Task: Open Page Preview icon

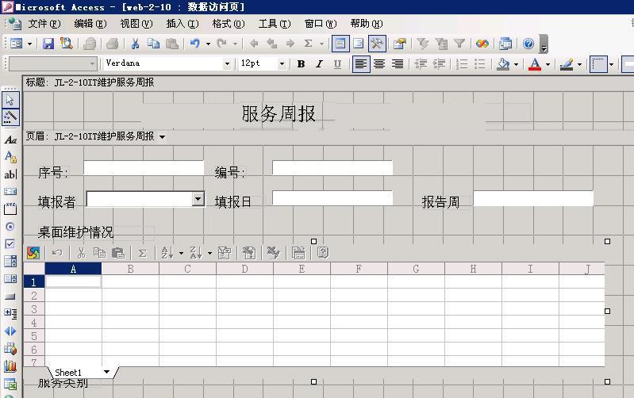Action: [66, 44]
